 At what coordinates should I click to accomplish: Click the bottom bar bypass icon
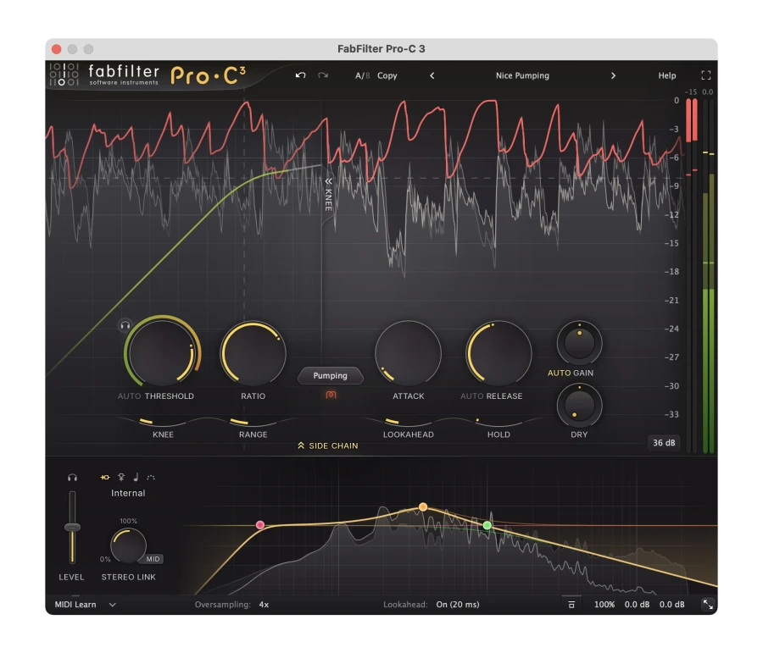click(x=571, y=605)
